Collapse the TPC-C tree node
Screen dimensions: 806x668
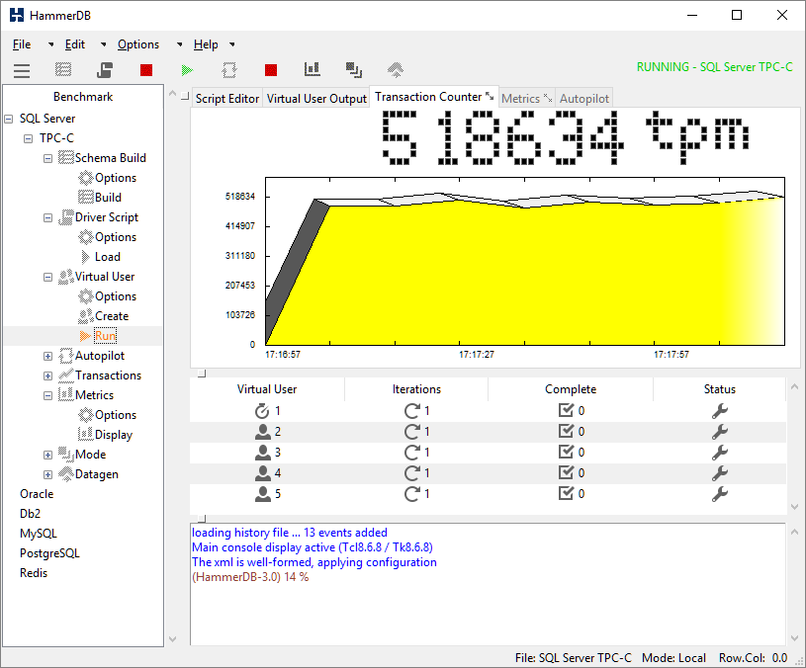pyautogui.click(x=29, y=138)
